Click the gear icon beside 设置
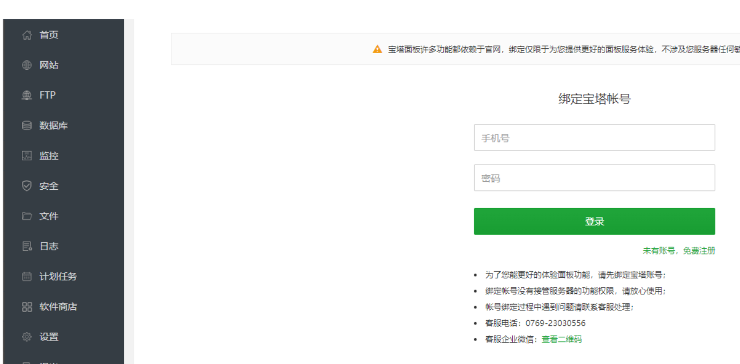 tap(27, 337)
